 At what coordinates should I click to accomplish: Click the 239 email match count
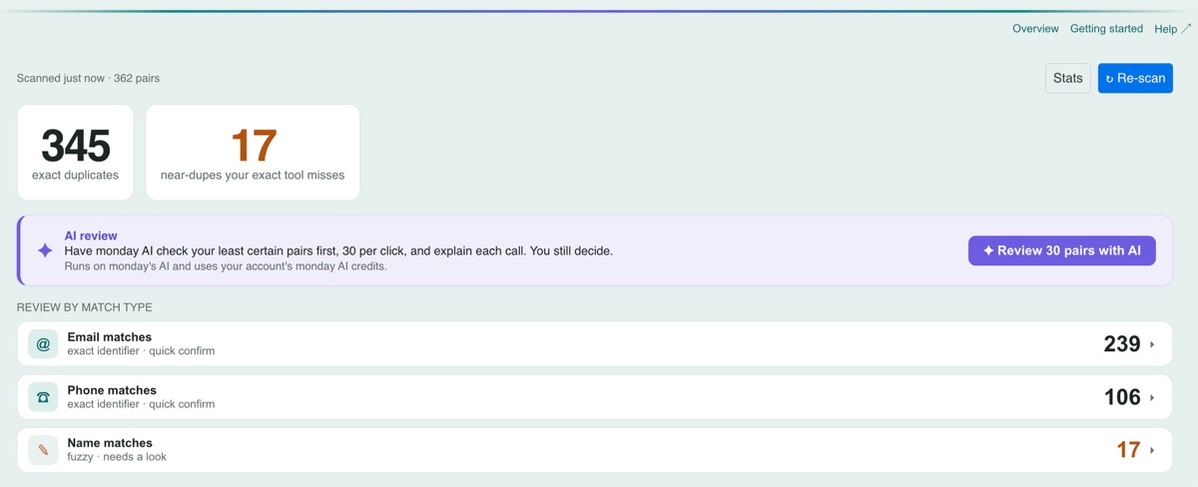[x=1122, y=344]
